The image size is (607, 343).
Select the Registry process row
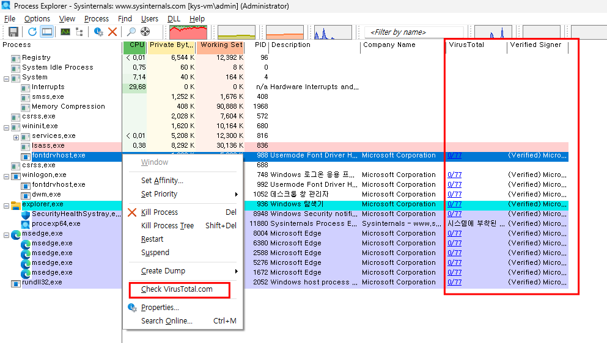click(x=284, y=57)
